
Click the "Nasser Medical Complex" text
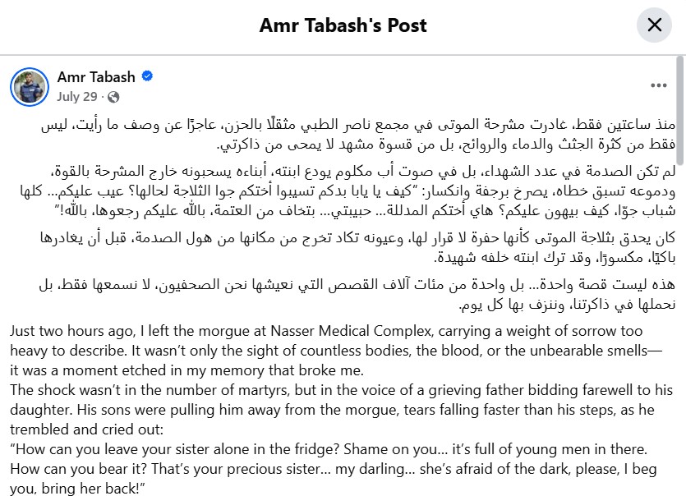[351, 331]
